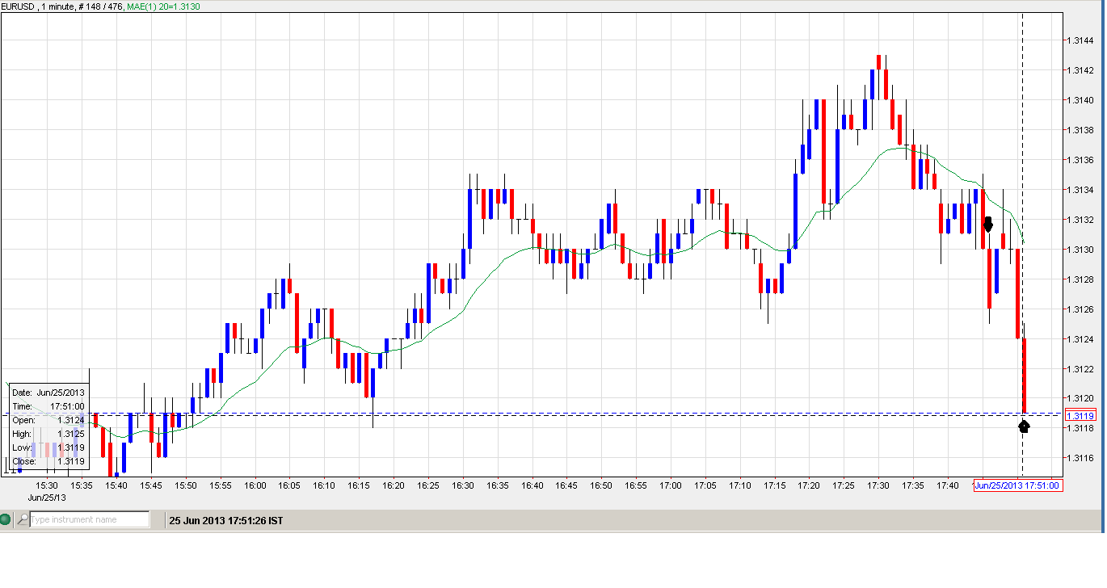The width and height of the screenshot is (1107, 588).
Task: Click the 15:45 time axis label
Action: (151, 485)
